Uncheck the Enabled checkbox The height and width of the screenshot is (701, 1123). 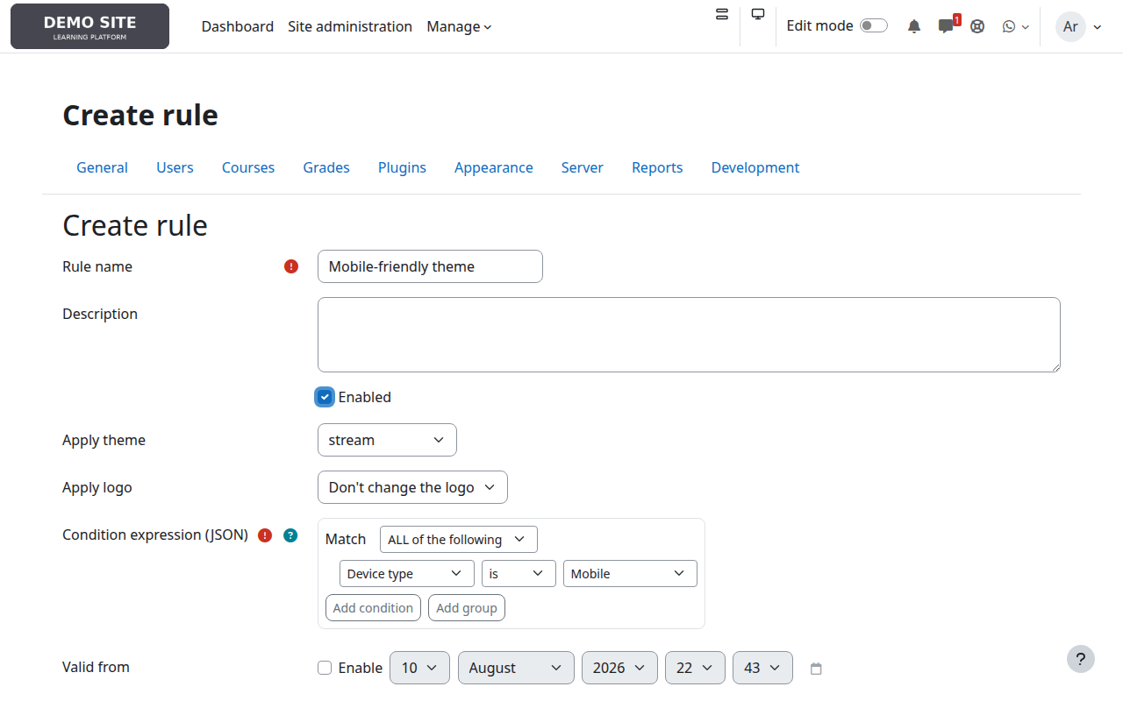point(325,397)
